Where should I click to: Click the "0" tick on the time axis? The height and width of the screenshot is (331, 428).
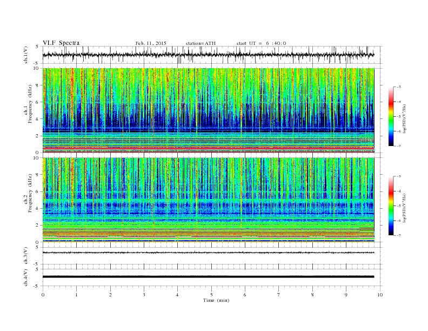pos(43,295)
